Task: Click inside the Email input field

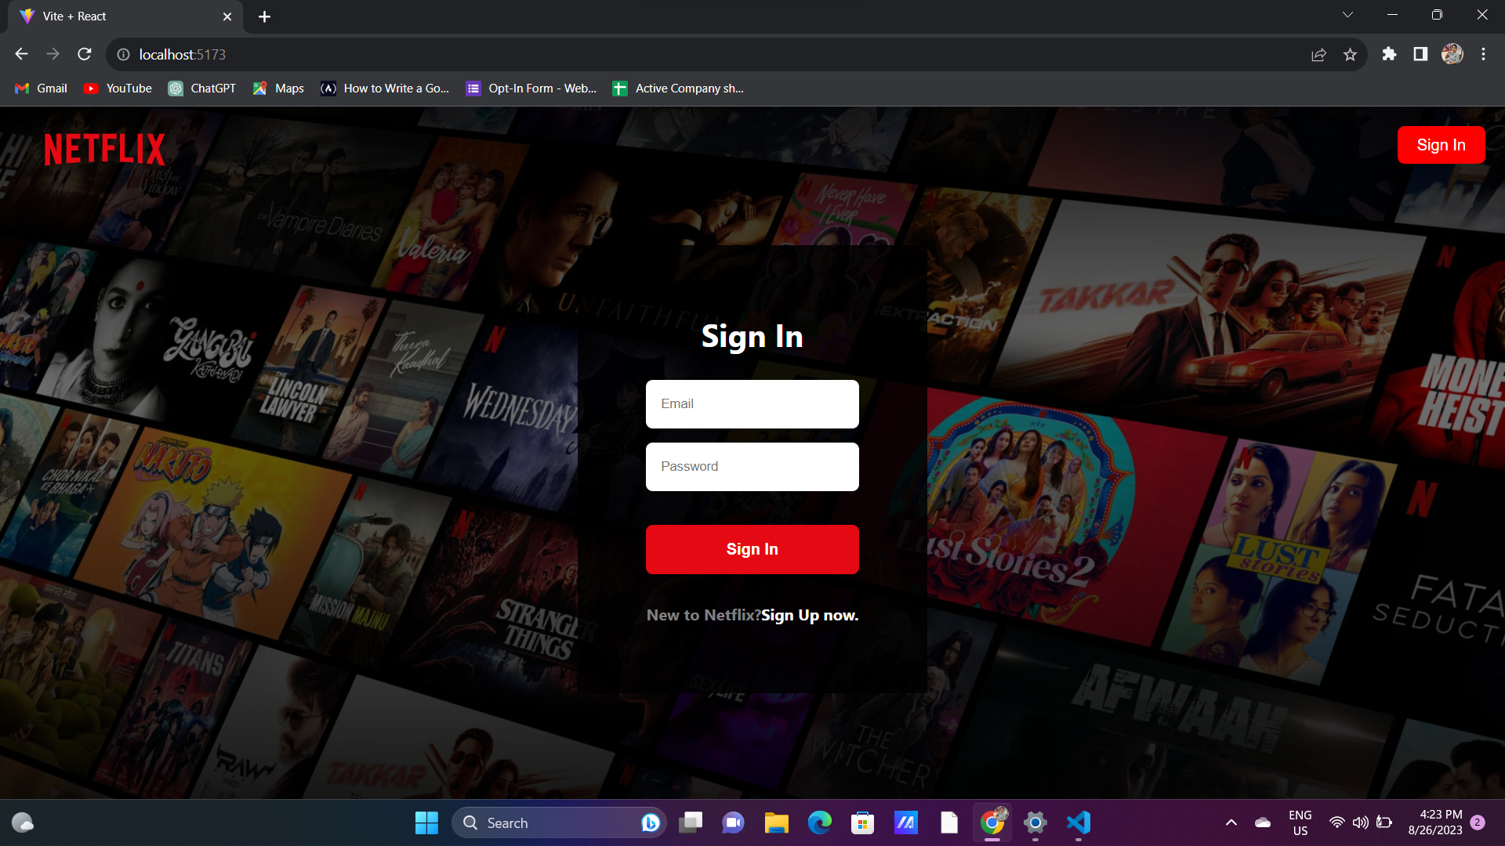Action: click(752, 403)
